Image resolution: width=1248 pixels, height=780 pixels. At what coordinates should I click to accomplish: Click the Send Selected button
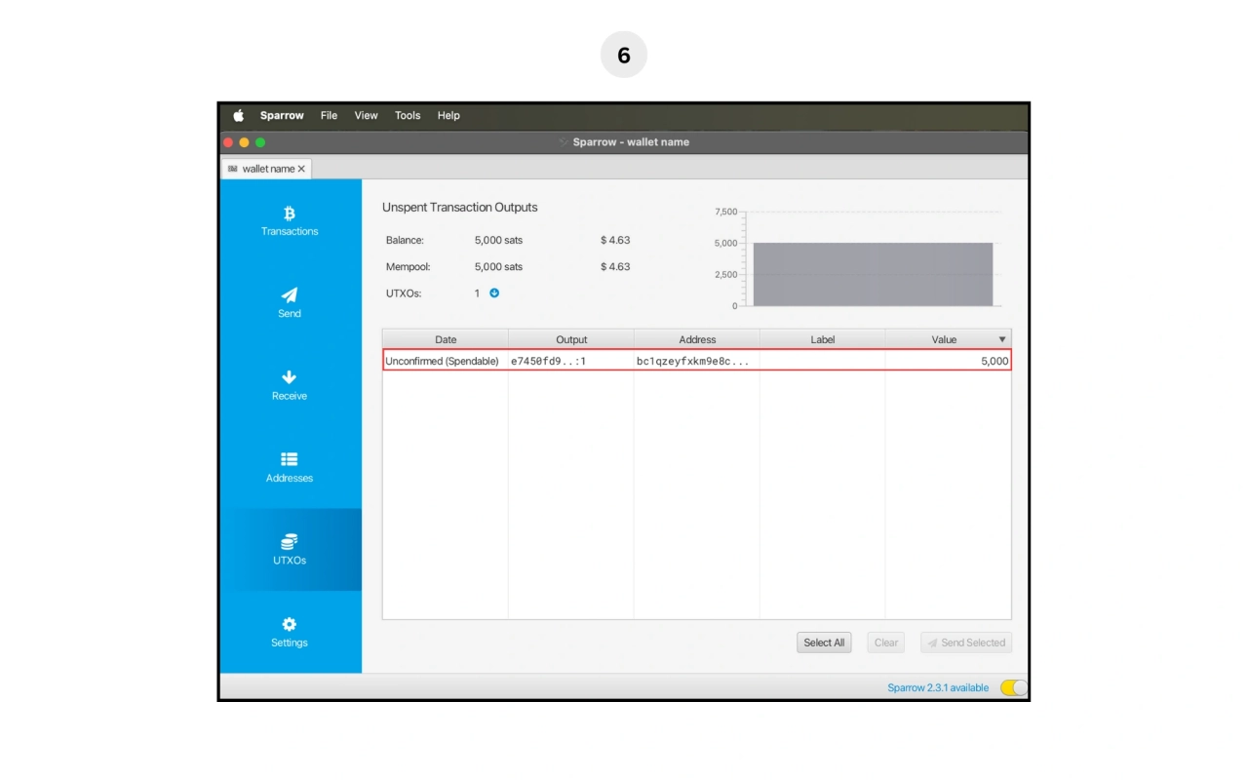pos(966,643)
